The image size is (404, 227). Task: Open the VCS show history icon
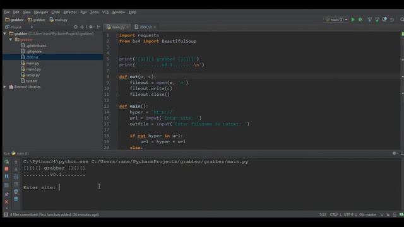pyautogui.click(x=384, y=20)
